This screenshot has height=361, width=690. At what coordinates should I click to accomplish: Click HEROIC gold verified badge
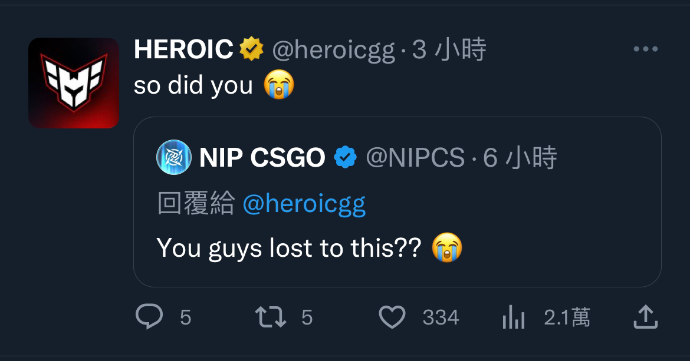tap(251, 49)
